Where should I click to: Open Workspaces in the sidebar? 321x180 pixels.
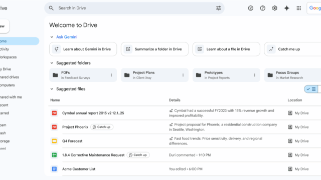[8, 57]
